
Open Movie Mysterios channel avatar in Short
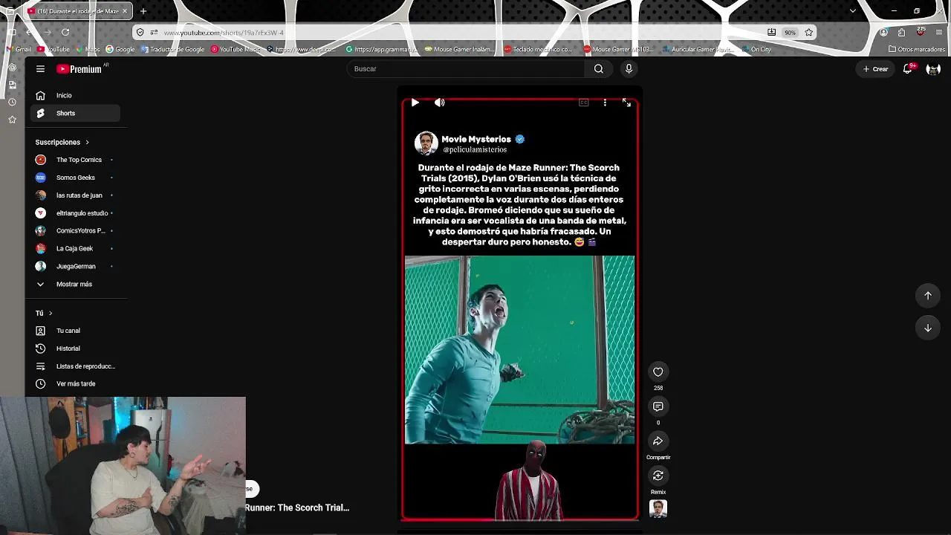coord(426,143)
